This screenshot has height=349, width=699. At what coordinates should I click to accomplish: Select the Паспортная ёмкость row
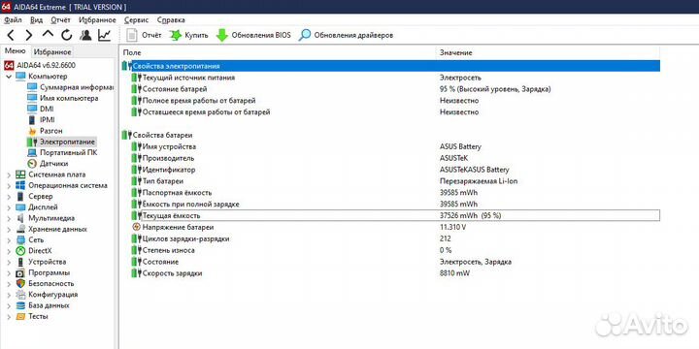tap(391, 193)
